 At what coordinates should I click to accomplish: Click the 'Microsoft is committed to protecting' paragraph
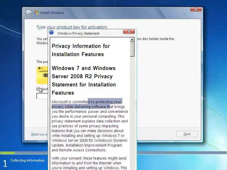[x=90, y=126]
